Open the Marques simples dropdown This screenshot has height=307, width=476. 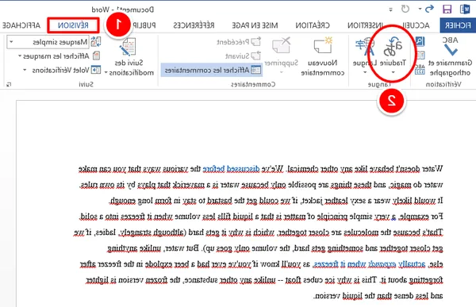[x=48, y=42]
